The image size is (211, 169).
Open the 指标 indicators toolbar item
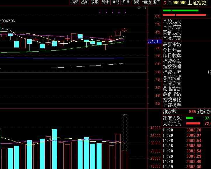click(75, 2)
